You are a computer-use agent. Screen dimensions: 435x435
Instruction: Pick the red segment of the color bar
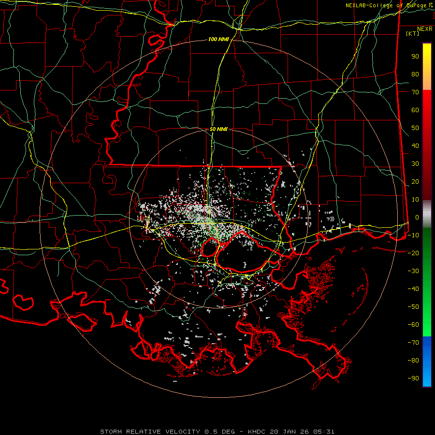pos(427,145)
